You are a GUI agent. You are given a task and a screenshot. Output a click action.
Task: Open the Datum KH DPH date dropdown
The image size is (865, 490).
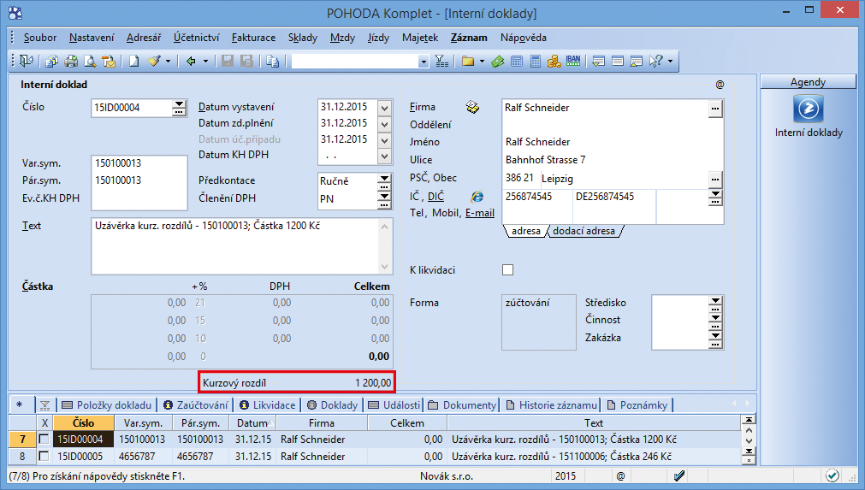pos(384,156)
